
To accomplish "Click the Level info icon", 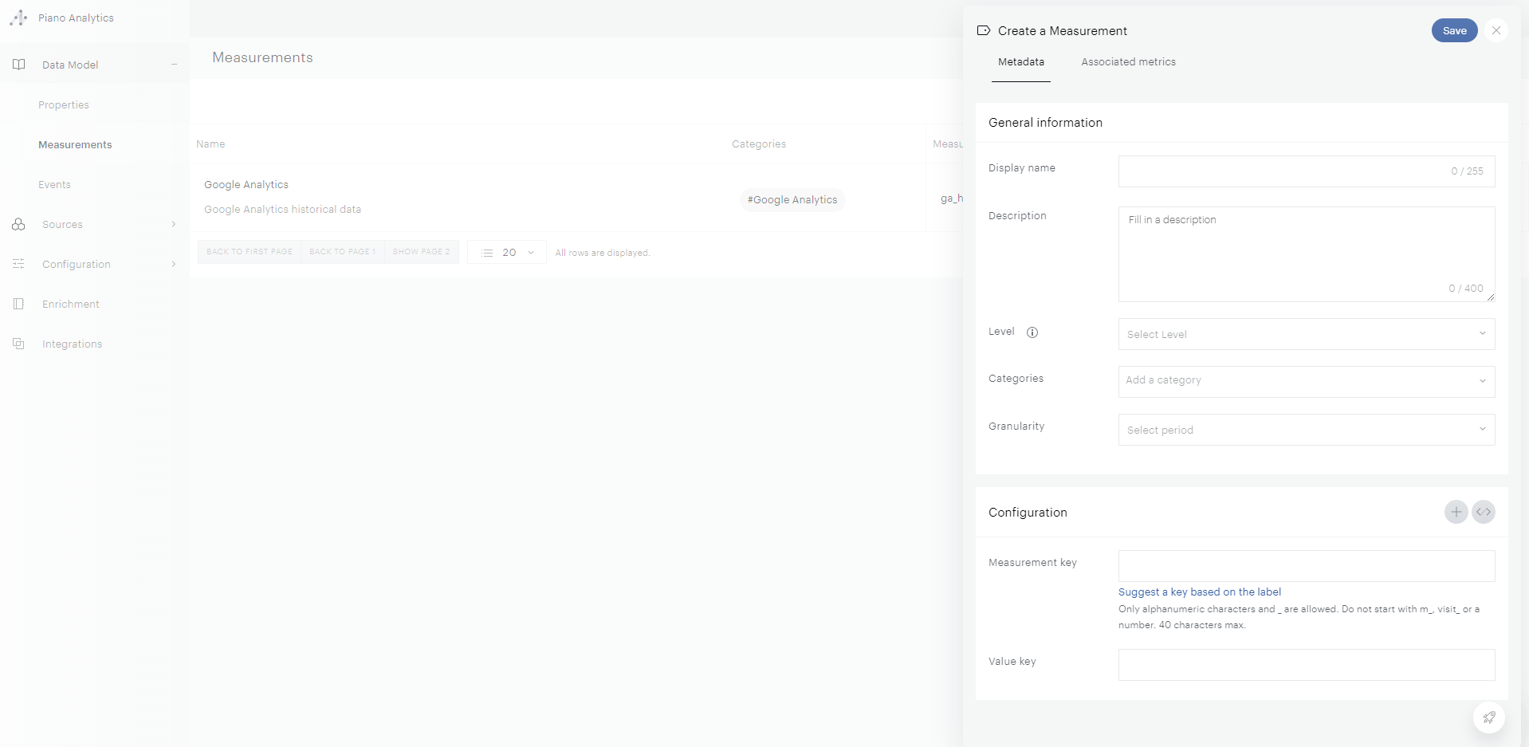I will click(1032, 332).
